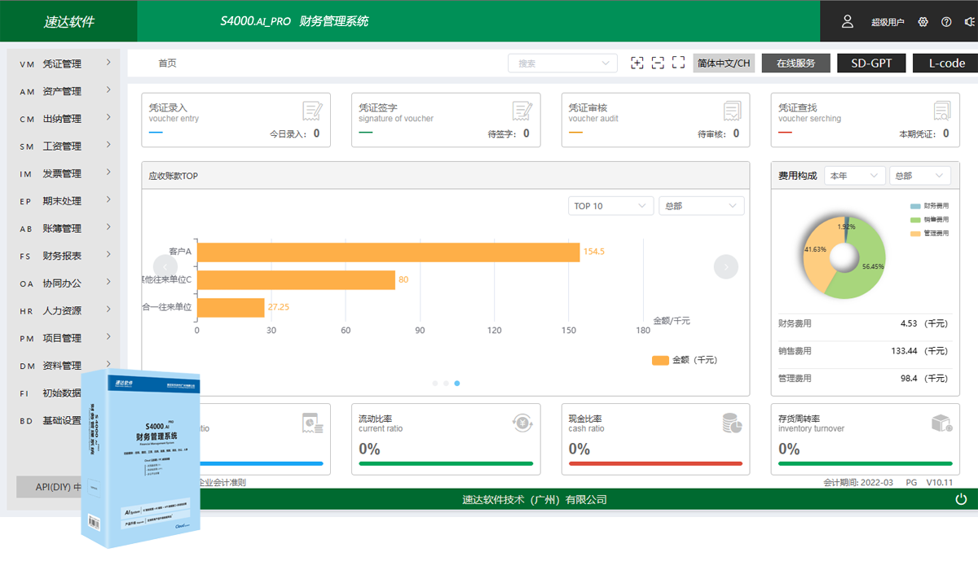Click the speaker announcement icon
This screenshot has width=978, height=570.
click(x=969, y=22)
